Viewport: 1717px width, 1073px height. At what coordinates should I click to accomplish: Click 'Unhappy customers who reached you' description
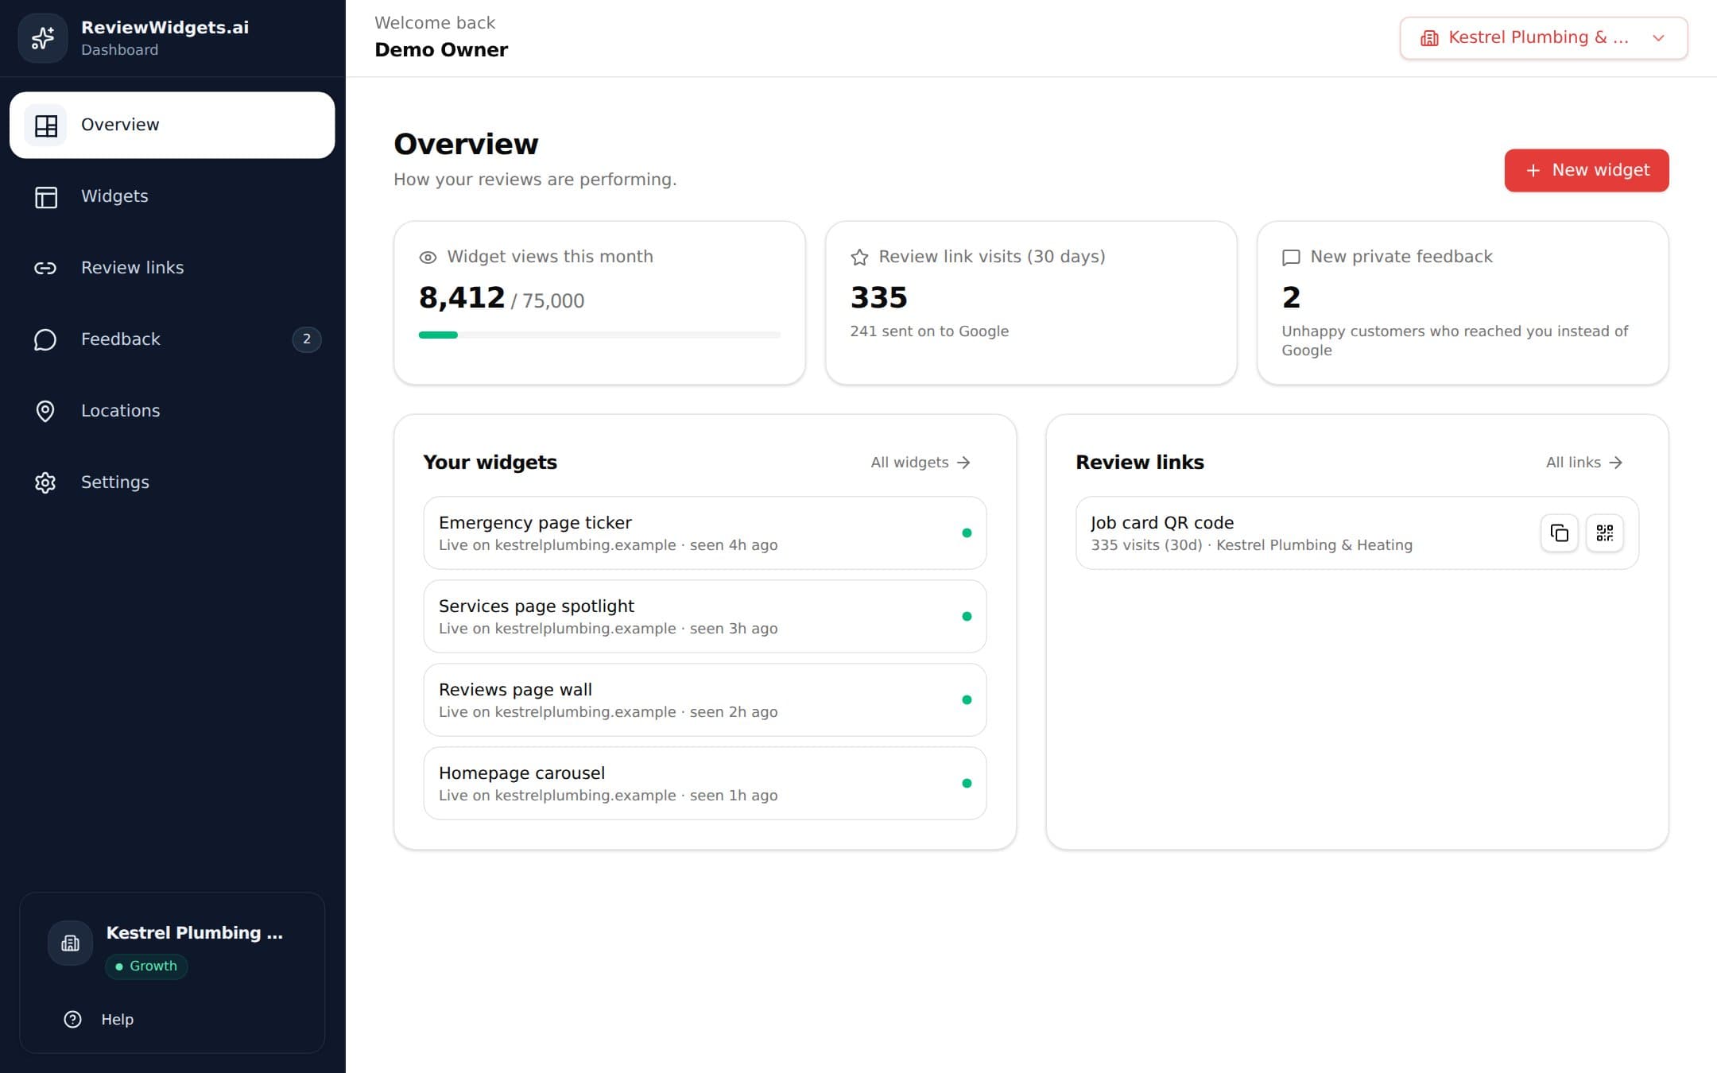pos(1455,341)
